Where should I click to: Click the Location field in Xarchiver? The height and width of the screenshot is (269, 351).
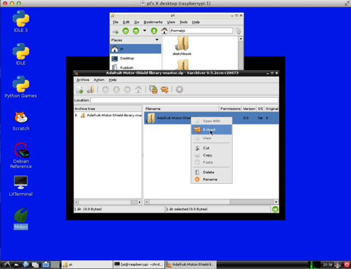[x=184, y=100]
